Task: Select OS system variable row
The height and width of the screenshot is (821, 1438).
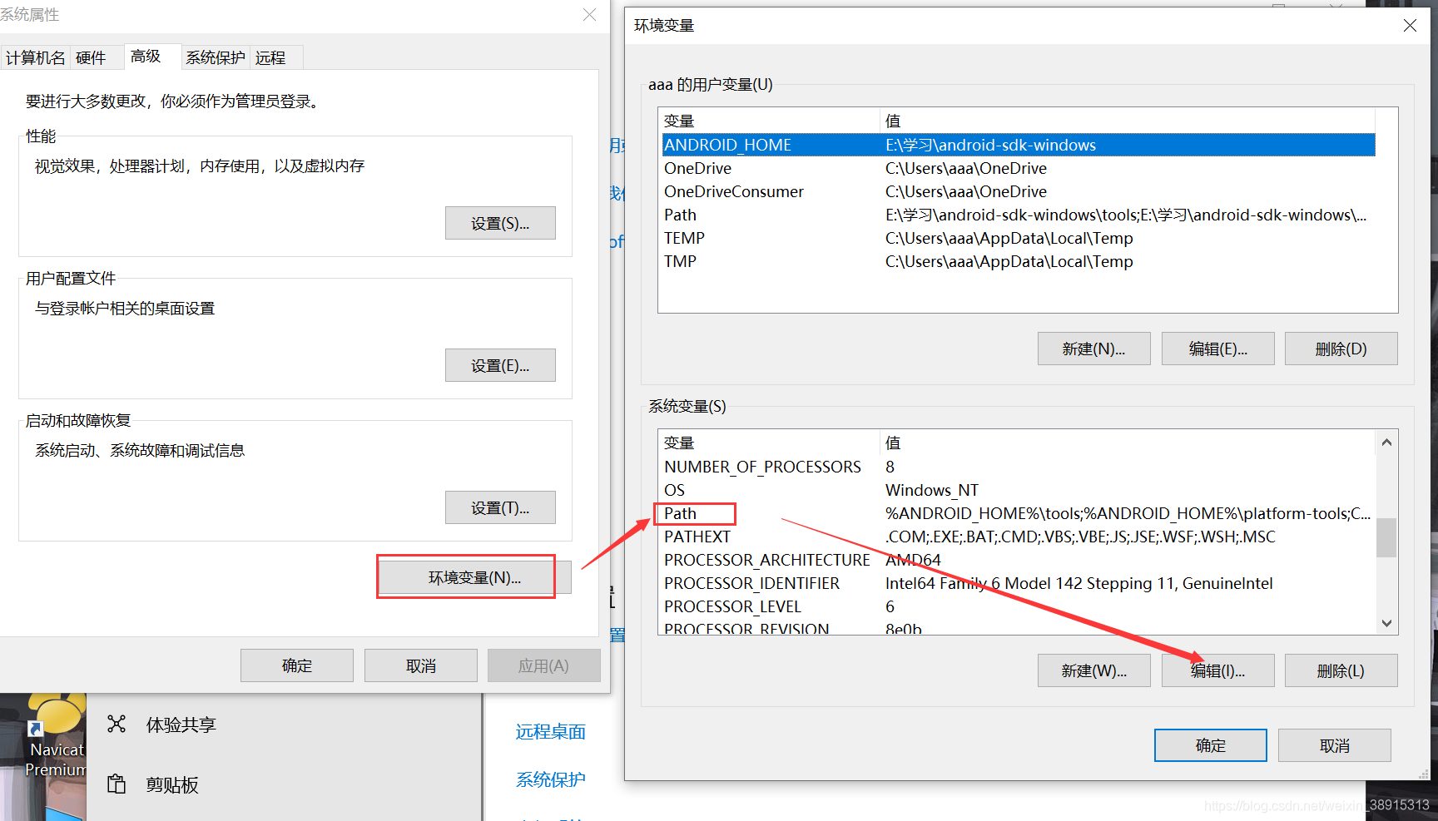Action: click(x=1019, y=490)
